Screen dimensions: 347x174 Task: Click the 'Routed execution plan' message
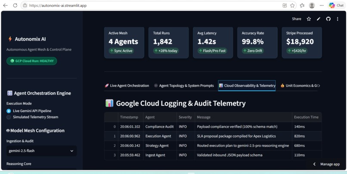(x=243, y=146)
